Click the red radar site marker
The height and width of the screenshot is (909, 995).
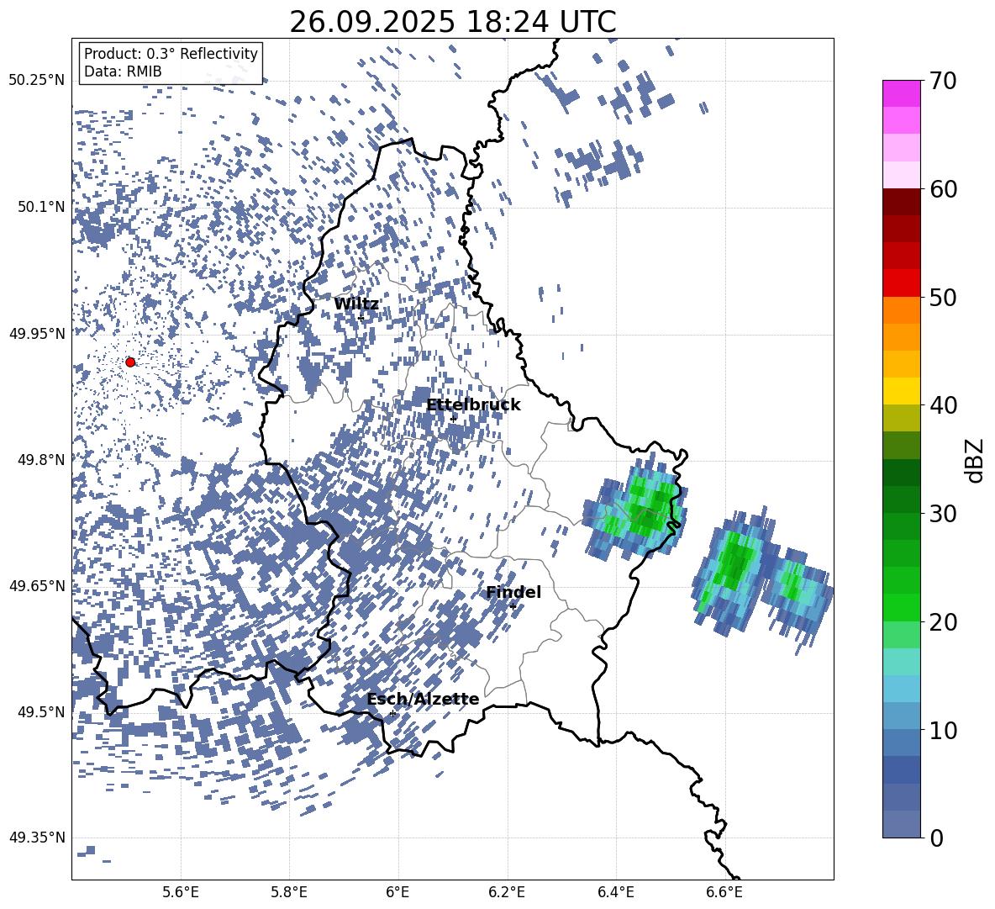coord(130,362)
